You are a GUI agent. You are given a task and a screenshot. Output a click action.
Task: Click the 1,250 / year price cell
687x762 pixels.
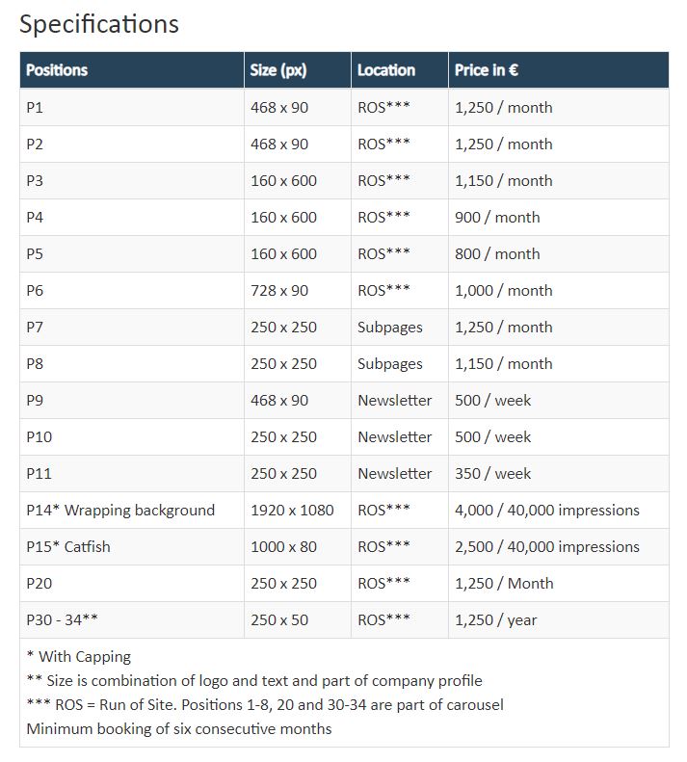point(496,620)
